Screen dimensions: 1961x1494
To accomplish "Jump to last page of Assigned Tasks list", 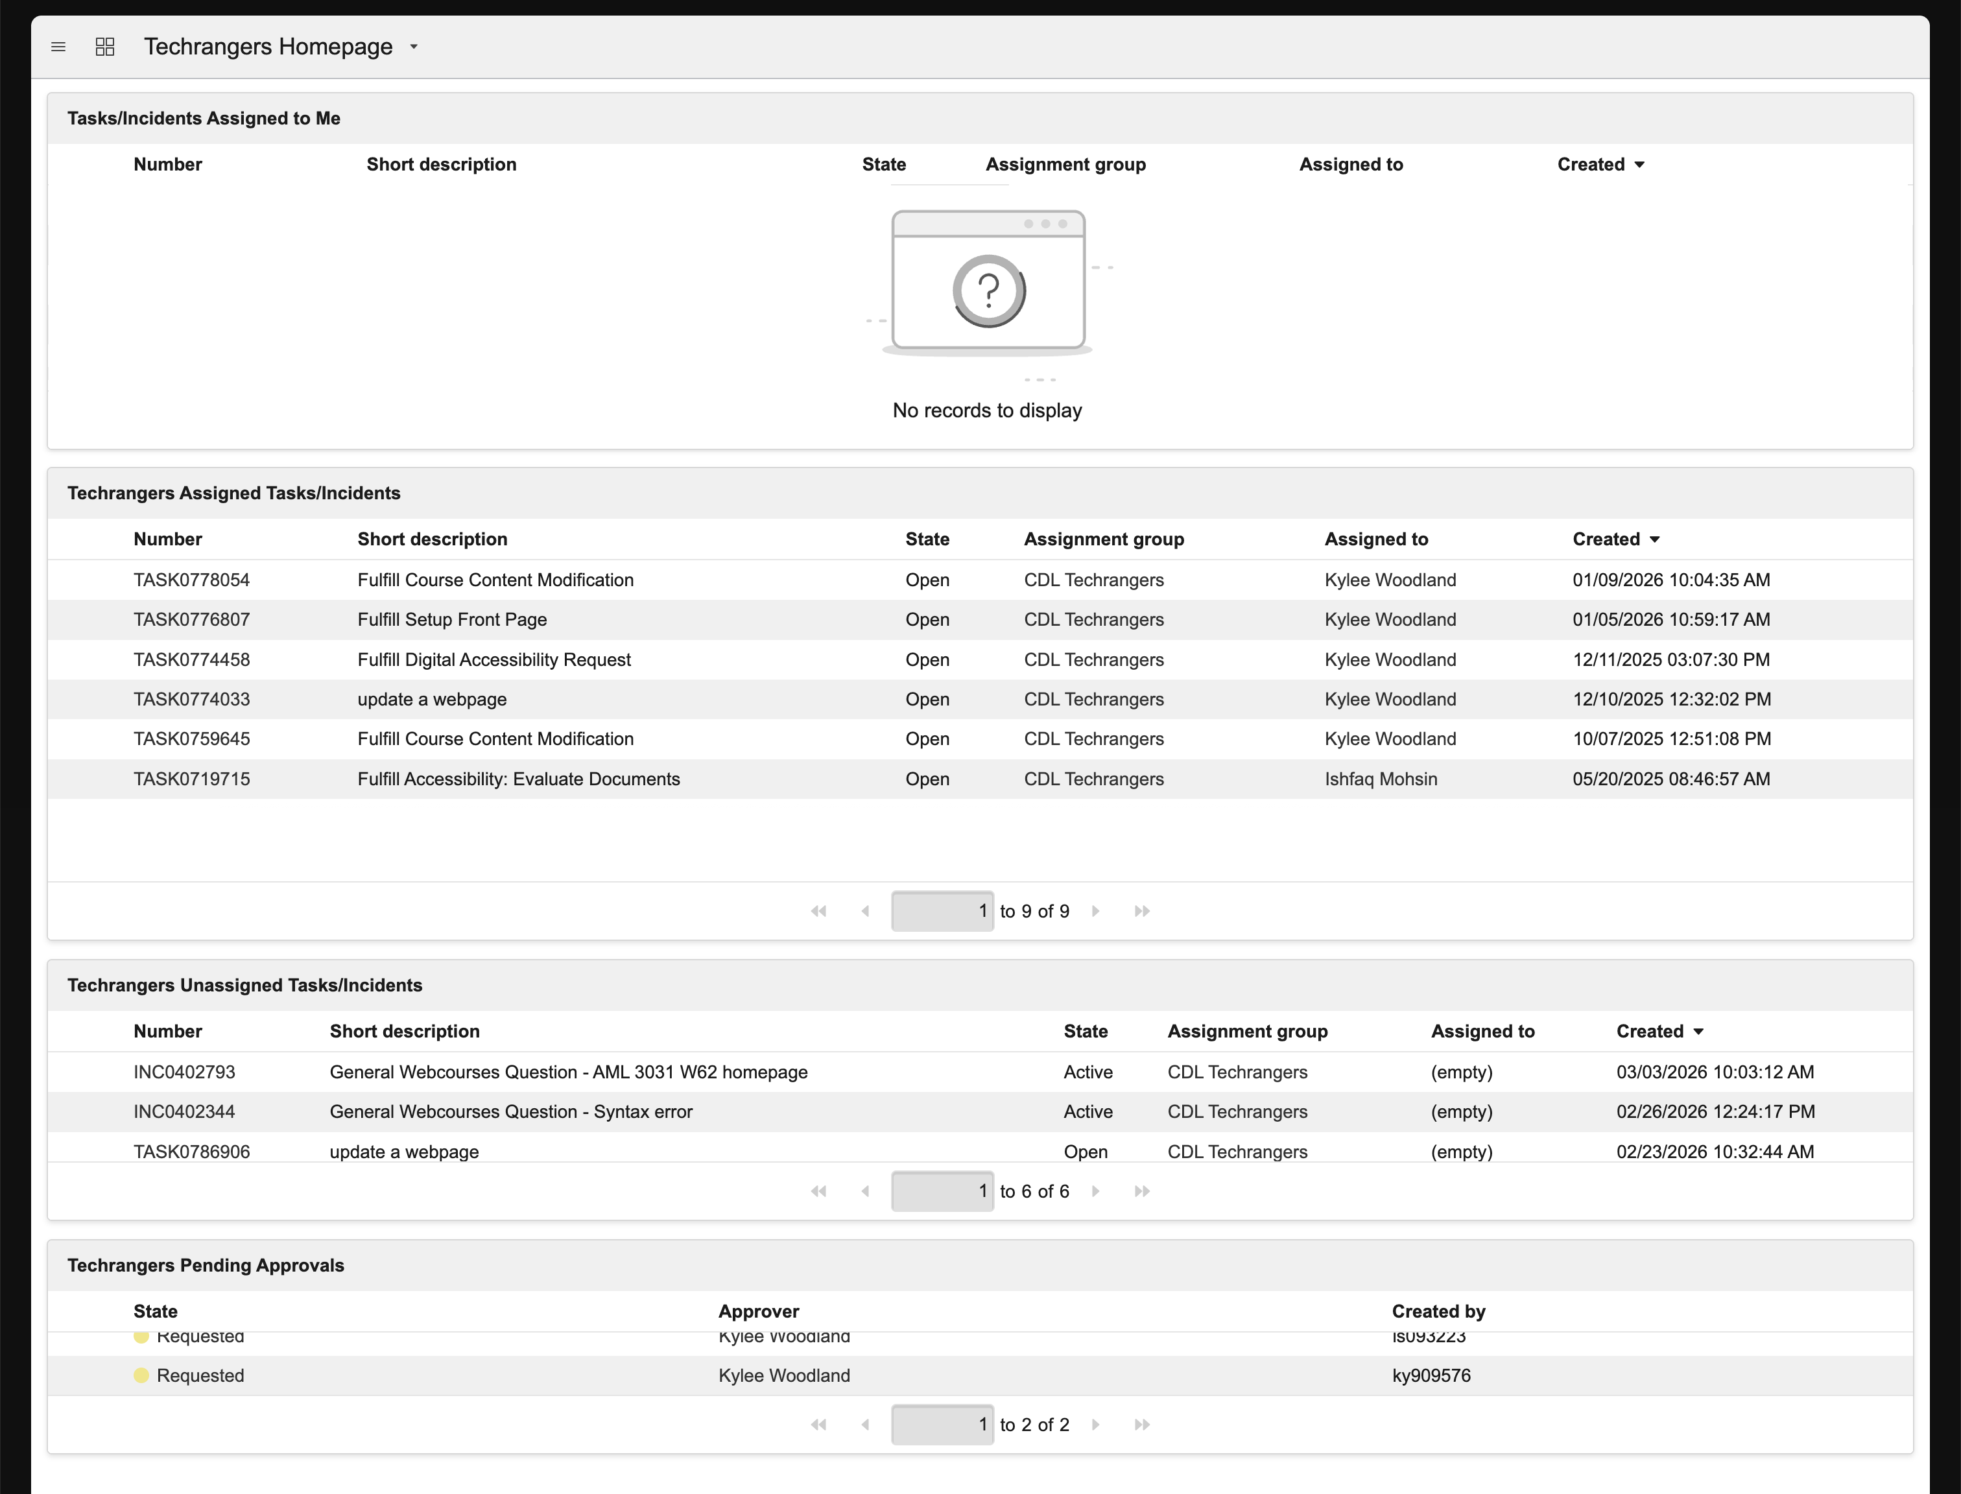I will [1142, 910].
